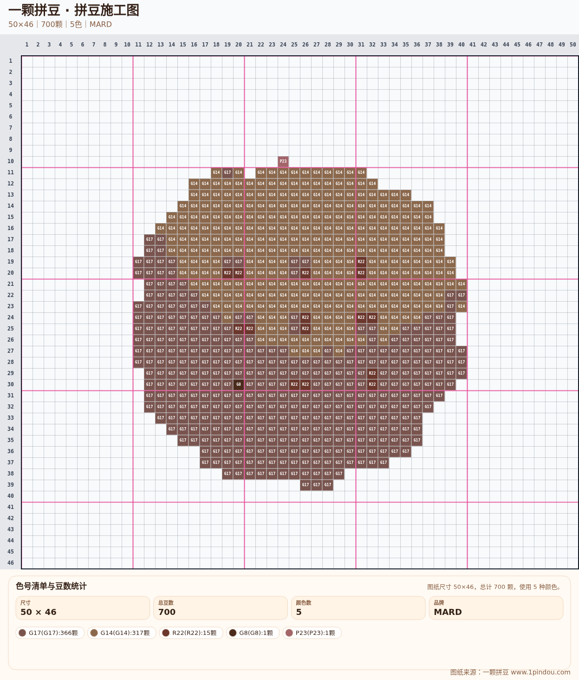
Task: Click the only R22 bead in row 29
Action: pos(372,373)
